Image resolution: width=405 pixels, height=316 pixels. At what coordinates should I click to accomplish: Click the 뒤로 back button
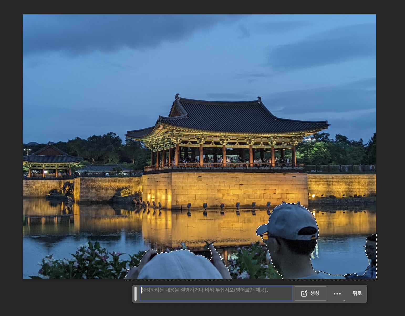357,293
